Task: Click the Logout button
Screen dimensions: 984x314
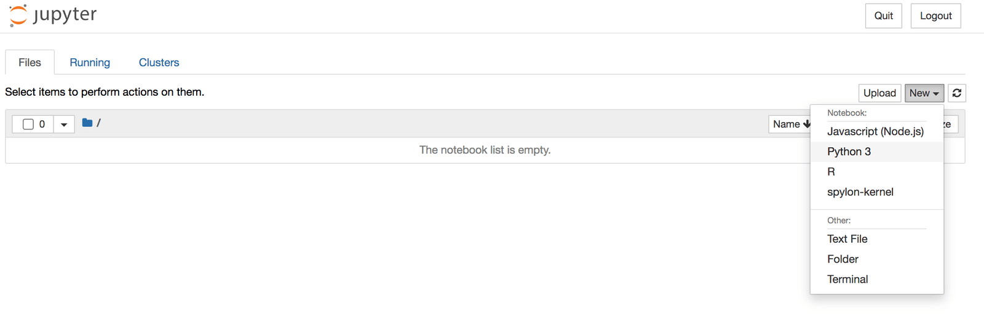Action: (936, 16)
